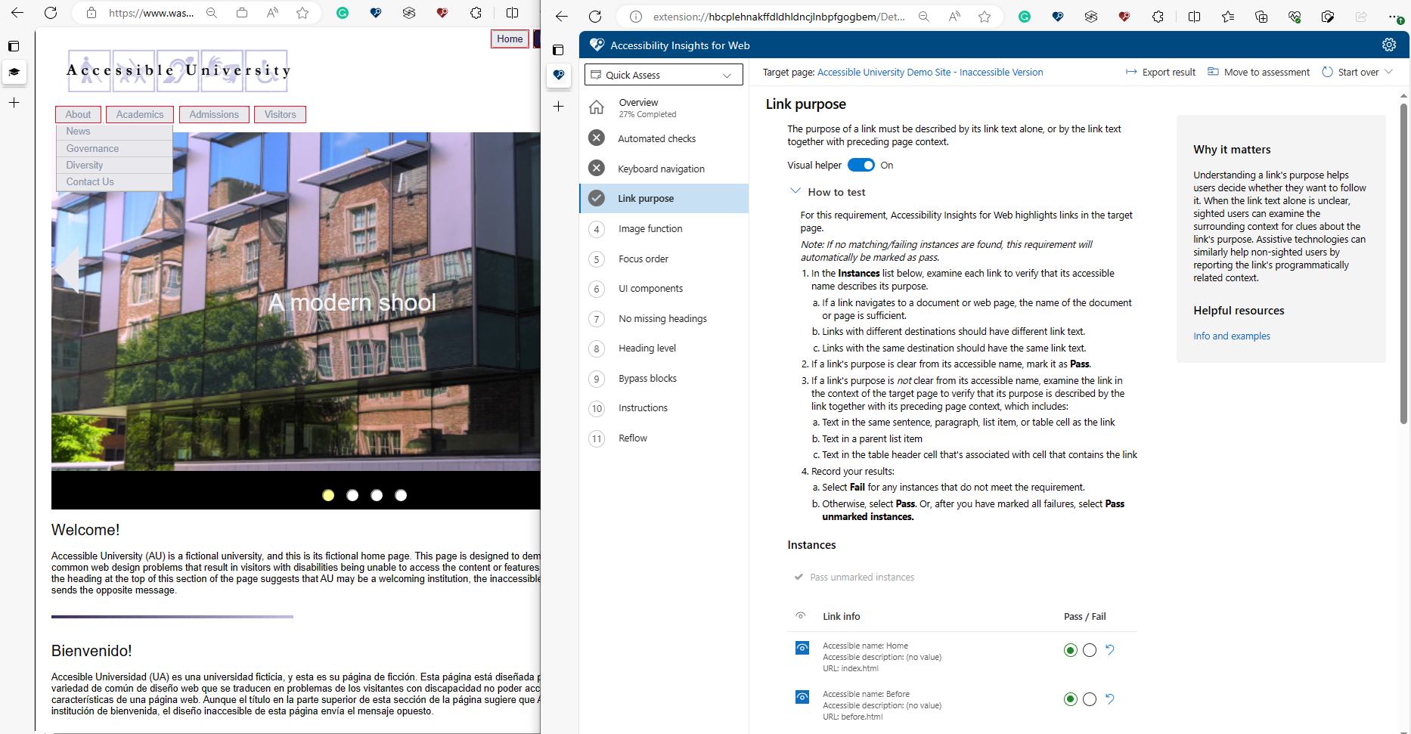Open tab actions icon in left sidebar

coord(14,46)
